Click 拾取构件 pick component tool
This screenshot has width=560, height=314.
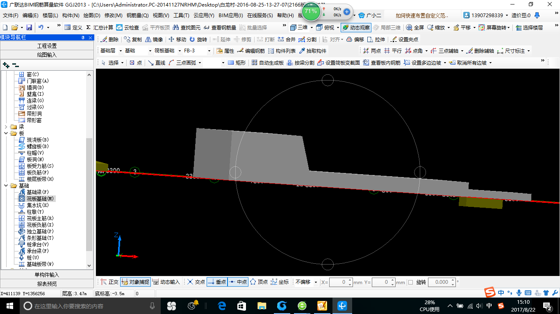pyautogui.click(x=313, y=51)
